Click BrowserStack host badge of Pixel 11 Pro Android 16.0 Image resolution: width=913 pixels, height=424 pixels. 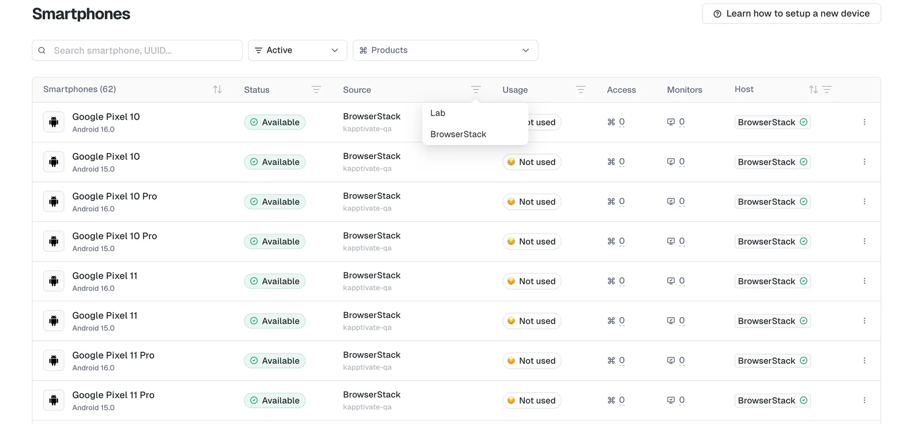pos(772,361)
